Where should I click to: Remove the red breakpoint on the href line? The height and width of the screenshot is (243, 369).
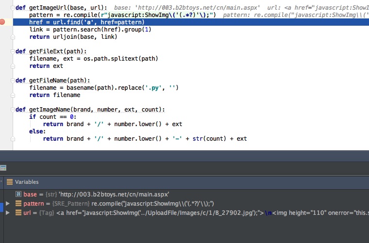[x=2, y=22]
